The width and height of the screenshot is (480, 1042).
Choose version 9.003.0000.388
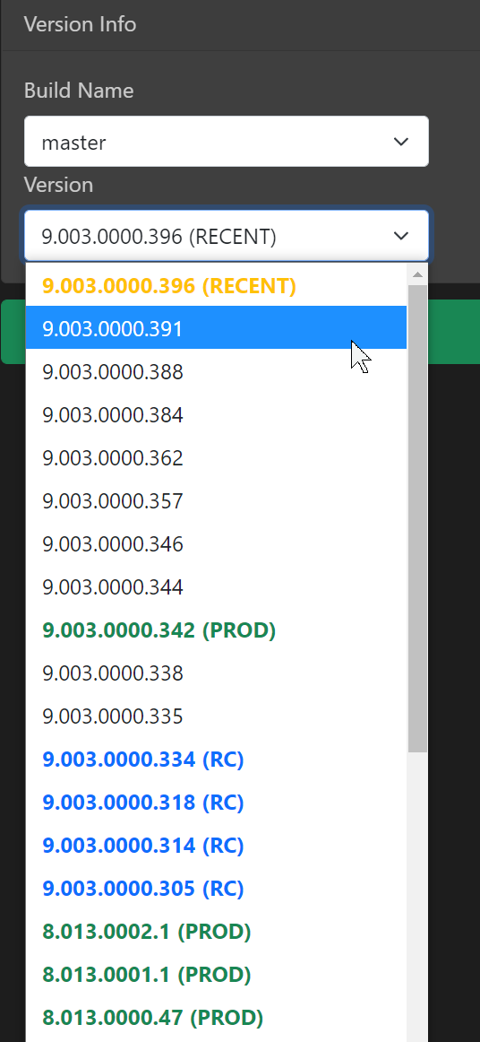(217, 371)
